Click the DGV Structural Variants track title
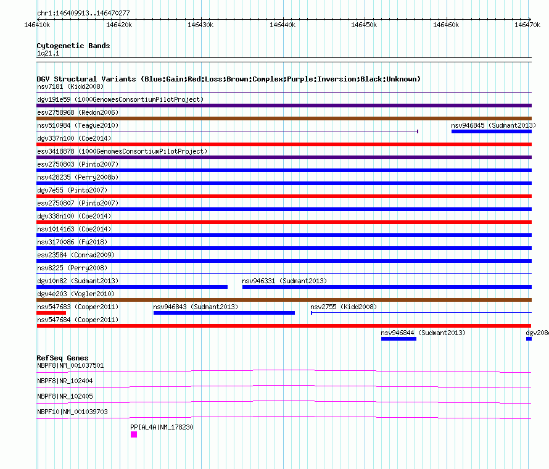 [228, 79]
